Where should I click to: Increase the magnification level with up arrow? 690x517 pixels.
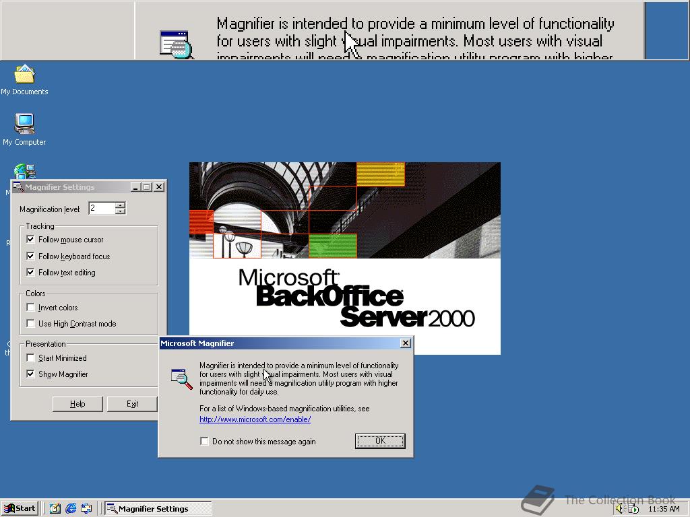(x=121, y=205)
